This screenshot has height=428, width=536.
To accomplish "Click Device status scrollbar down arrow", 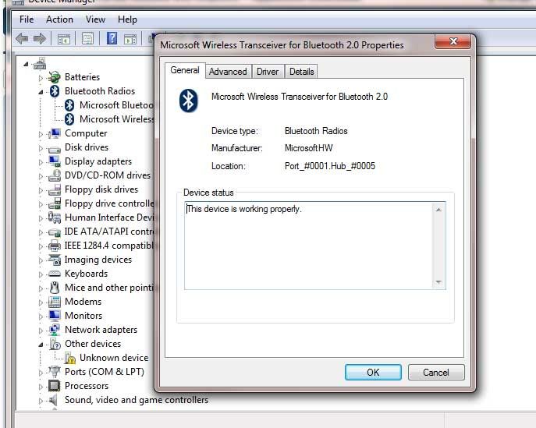I will tap(438, 282).
